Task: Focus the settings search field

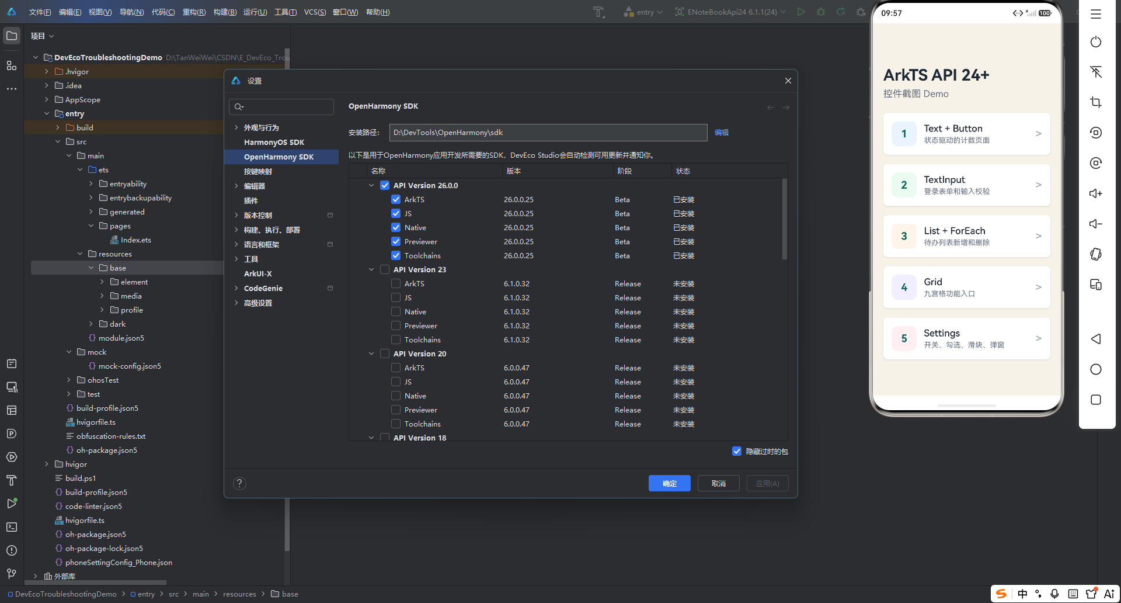Action: (281, 106)
